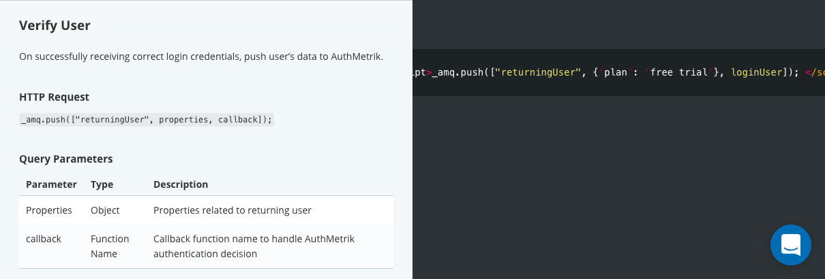Click the plan key in code sample
Viewport: 825px width, 279px height.
tap(616, 72)
